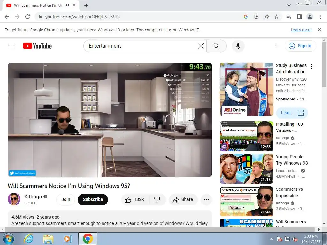This screenshot has width=327, height=245.
Task: Open Learn more about Chrome updates
Action: point(301,30)
